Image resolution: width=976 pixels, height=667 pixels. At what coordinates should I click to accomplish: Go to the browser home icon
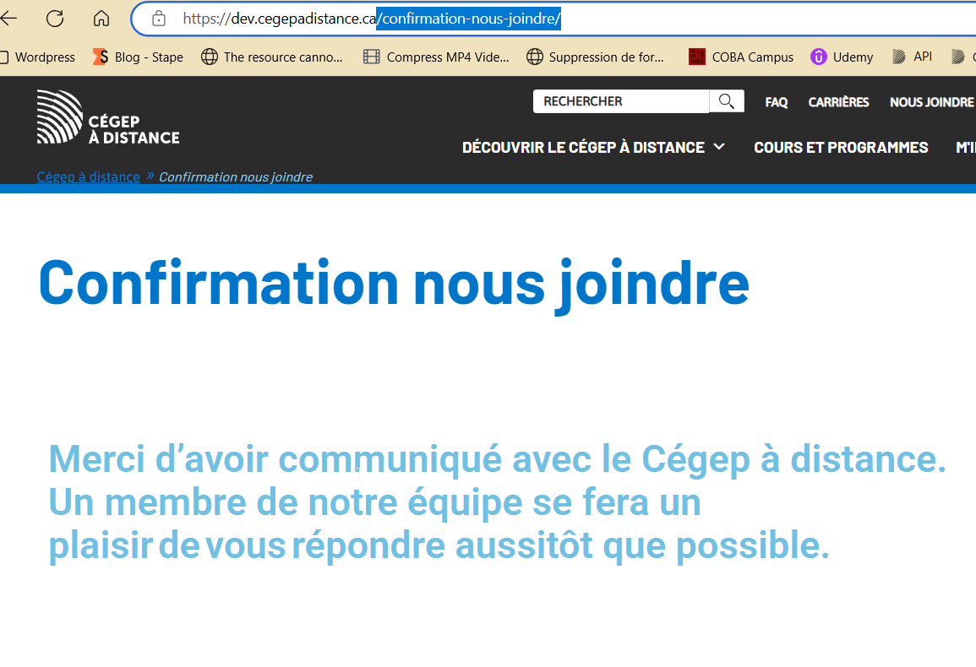click(x=101, y=19)
